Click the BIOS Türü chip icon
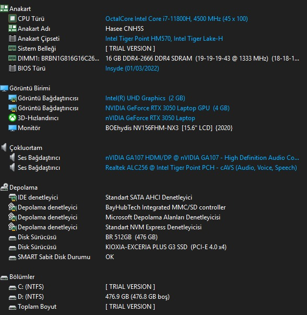307x315 pixels. tap(12, 68)
